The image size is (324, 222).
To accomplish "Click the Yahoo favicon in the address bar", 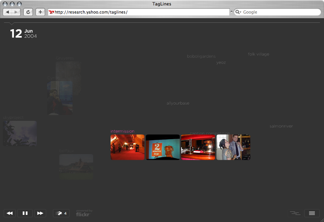I will tap(52, 12).
